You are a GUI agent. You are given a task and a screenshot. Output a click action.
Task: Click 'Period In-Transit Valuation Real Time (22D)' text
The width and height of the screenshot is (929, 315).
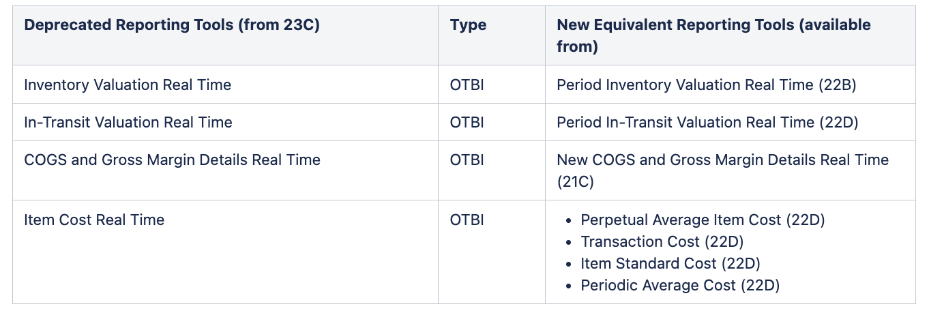point(707,122)
